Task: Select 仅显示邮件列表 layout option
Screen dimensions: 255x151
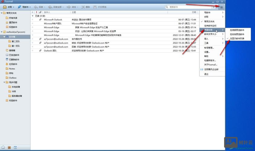Action: [x=237, y=39]
